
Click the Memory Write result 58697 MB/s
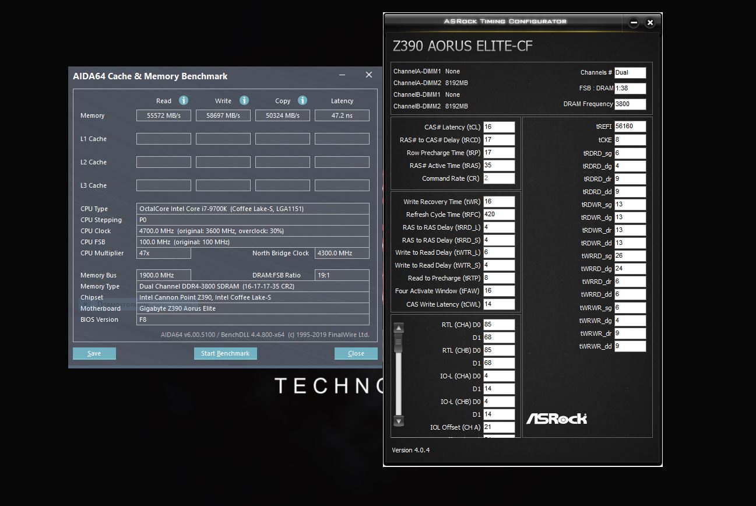point(223,115)
